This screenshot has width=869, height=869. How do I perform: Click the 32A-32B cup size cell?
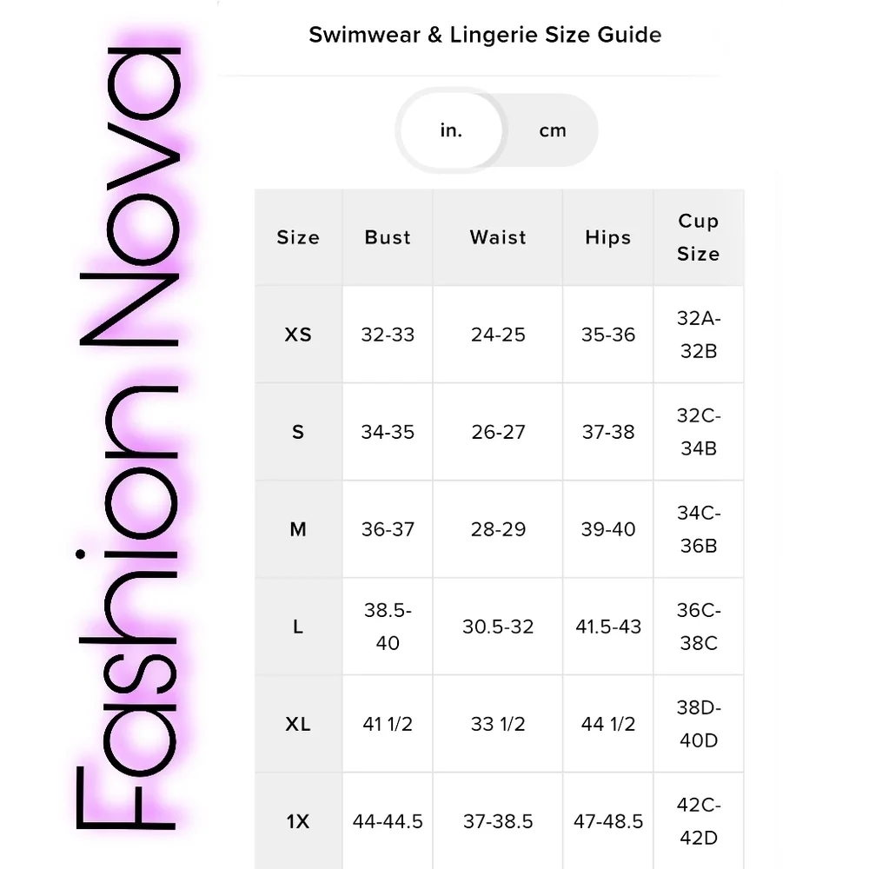699,335
